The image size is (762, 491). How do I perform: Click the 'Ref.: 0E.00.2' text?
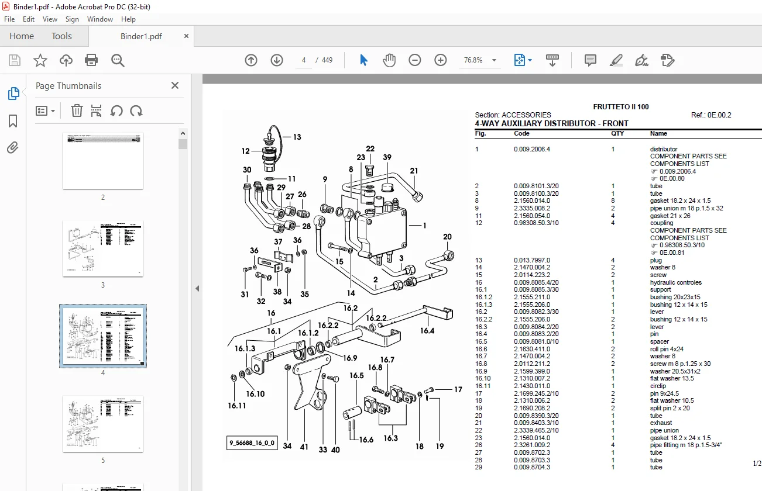[x=711, y=115]
